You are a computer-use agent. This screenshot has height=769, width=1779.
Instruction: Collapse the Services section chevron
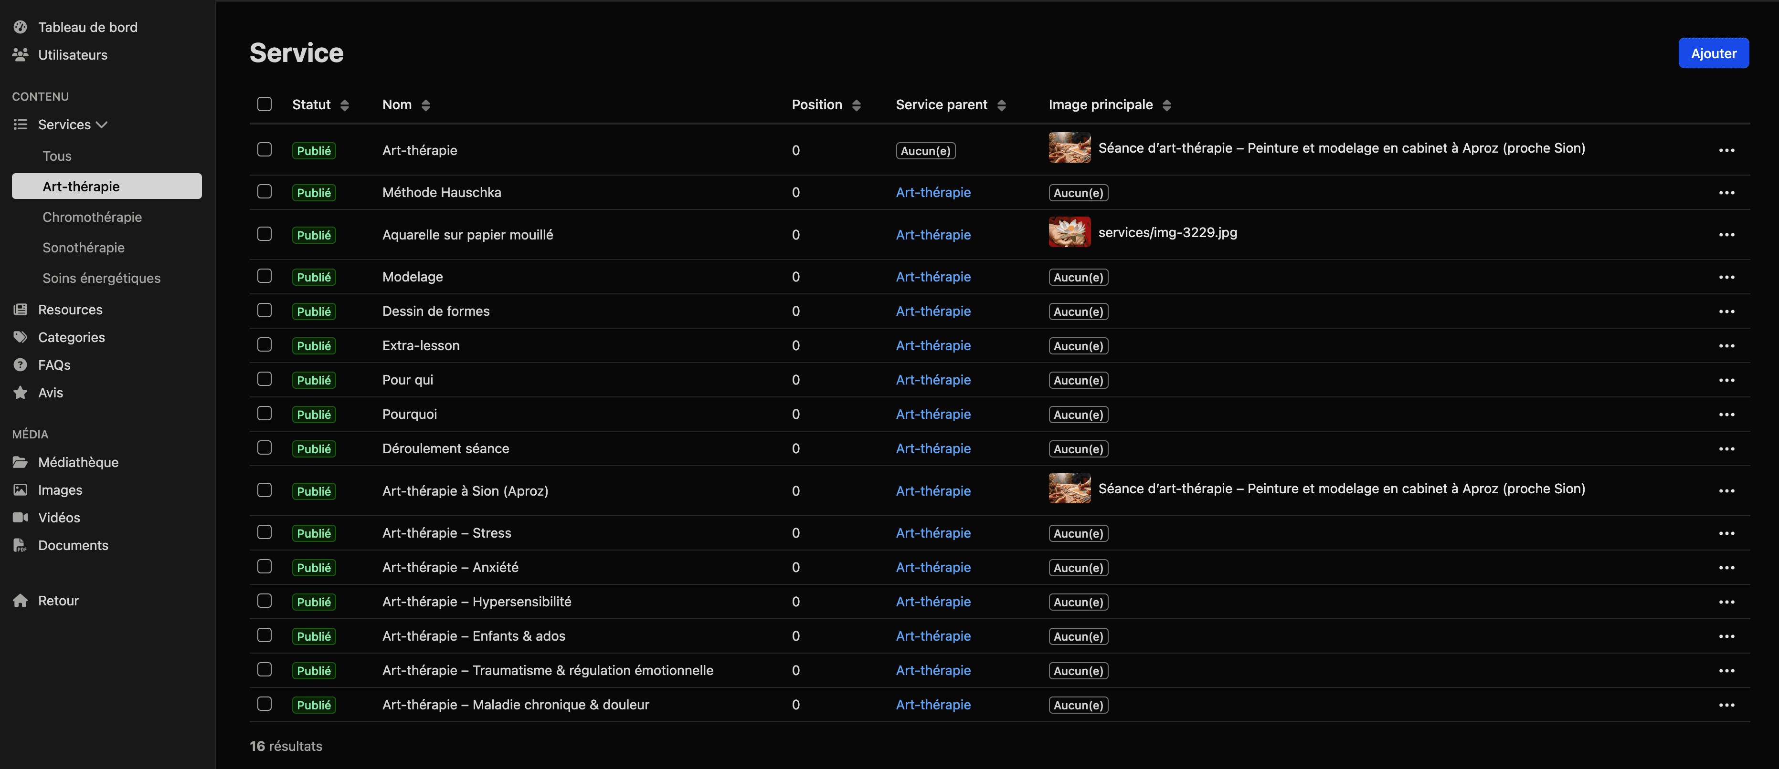[102, 125]
